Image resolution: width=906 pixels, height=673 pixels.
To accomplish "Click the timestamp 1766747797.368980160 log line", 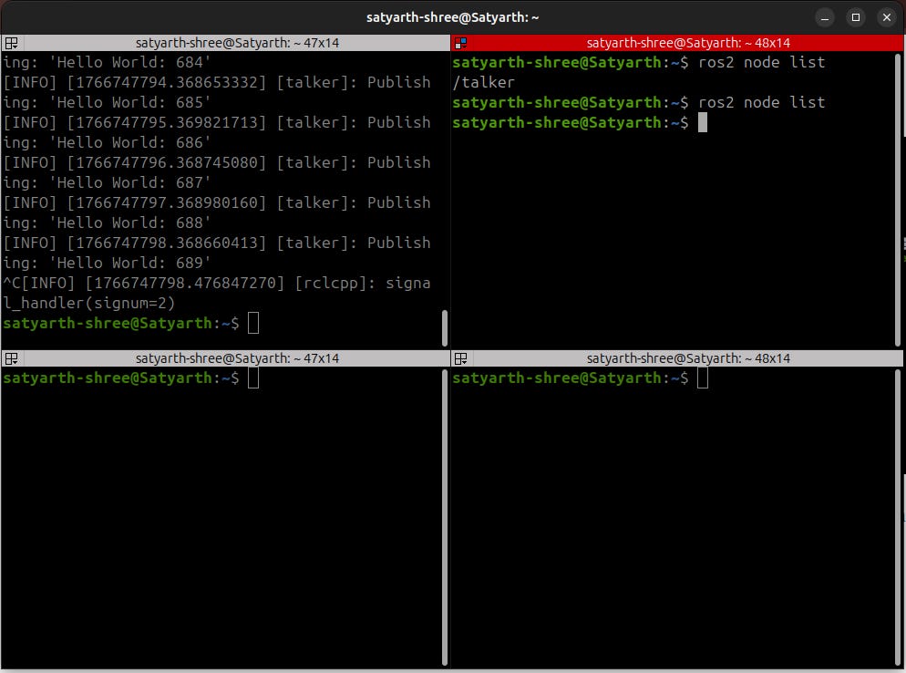I will (217, 203).
